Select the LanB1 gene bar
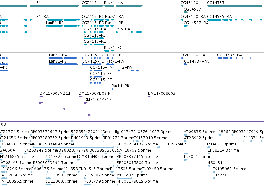 pos(55,6)
